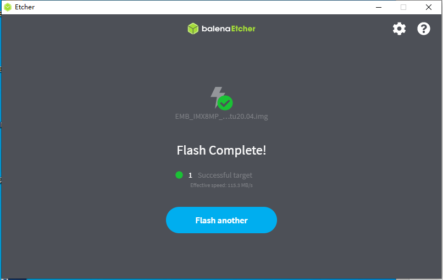Click the green status dot beside successful target
The height and width of the screenshot is (280, 443).
point(179,175)
